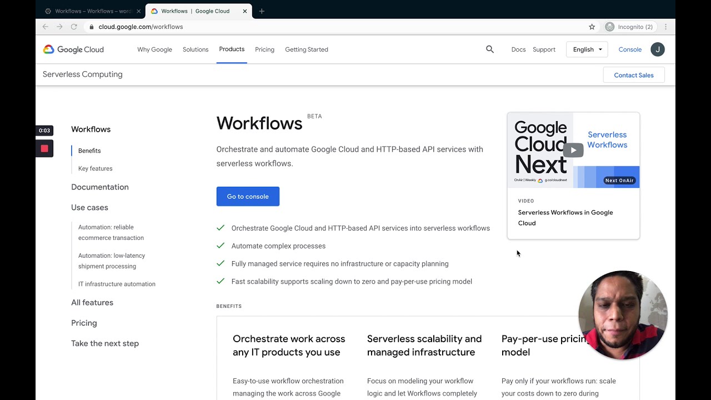The width and height of the screenshot is (711, 400).
Task: Open the Why Google menu
Action: tap(154, 49)
